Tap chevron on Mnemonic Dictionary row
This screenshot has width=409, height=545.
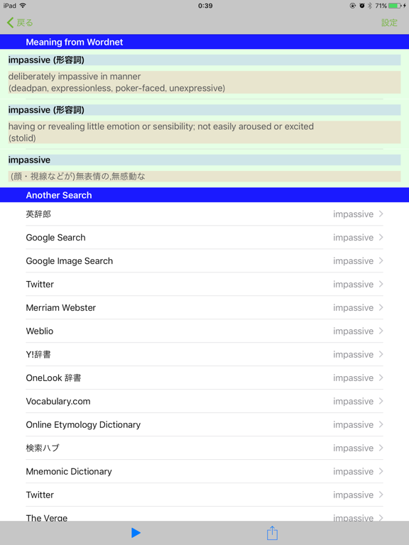[x=381, y=471]
